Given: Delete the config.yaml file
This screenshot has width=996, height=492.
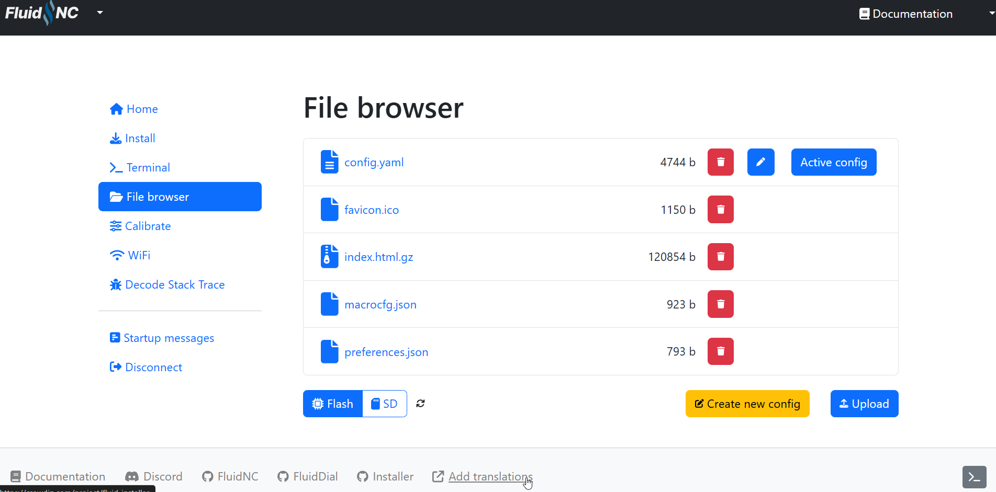Looking at the screenshot, I should pyautogui.click(x=720, y=162).
